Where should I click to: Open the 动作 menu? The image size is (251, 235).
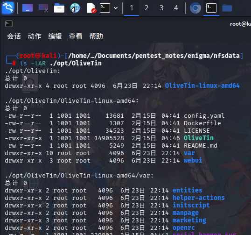pyautogui.click(x=35, y=36)
